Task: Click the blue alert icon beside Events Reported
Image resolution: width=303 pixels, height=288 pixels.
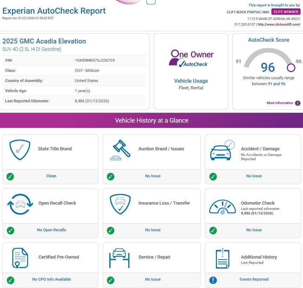Action: (213, 280)
